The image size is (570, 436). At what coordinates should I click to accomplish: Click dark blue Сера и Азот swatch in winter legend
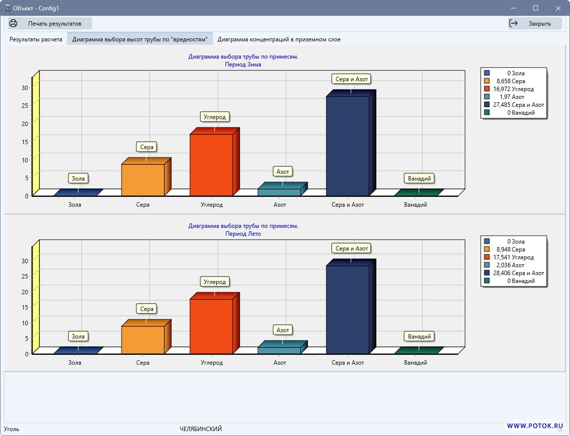487,105
